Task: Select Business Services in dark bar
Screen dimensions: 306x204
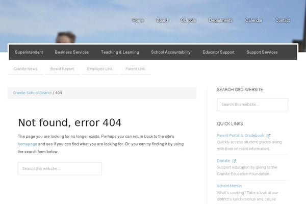Action: [x=72, y=52]
